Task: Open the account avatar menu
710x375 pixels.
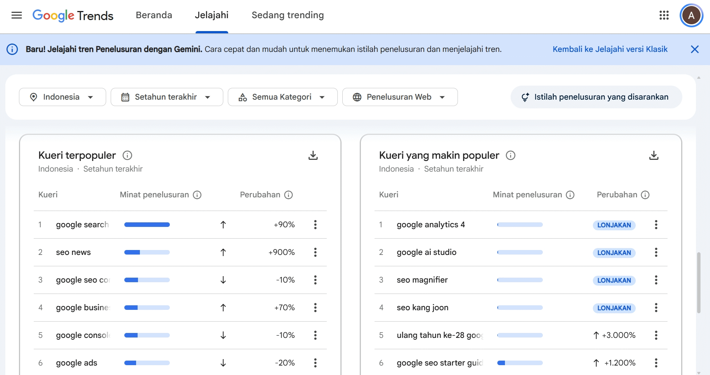Action: [x=691, y=16]
